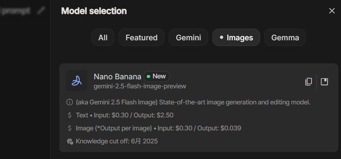
Task: Show All models filter
Action: (x=103, y=37)
